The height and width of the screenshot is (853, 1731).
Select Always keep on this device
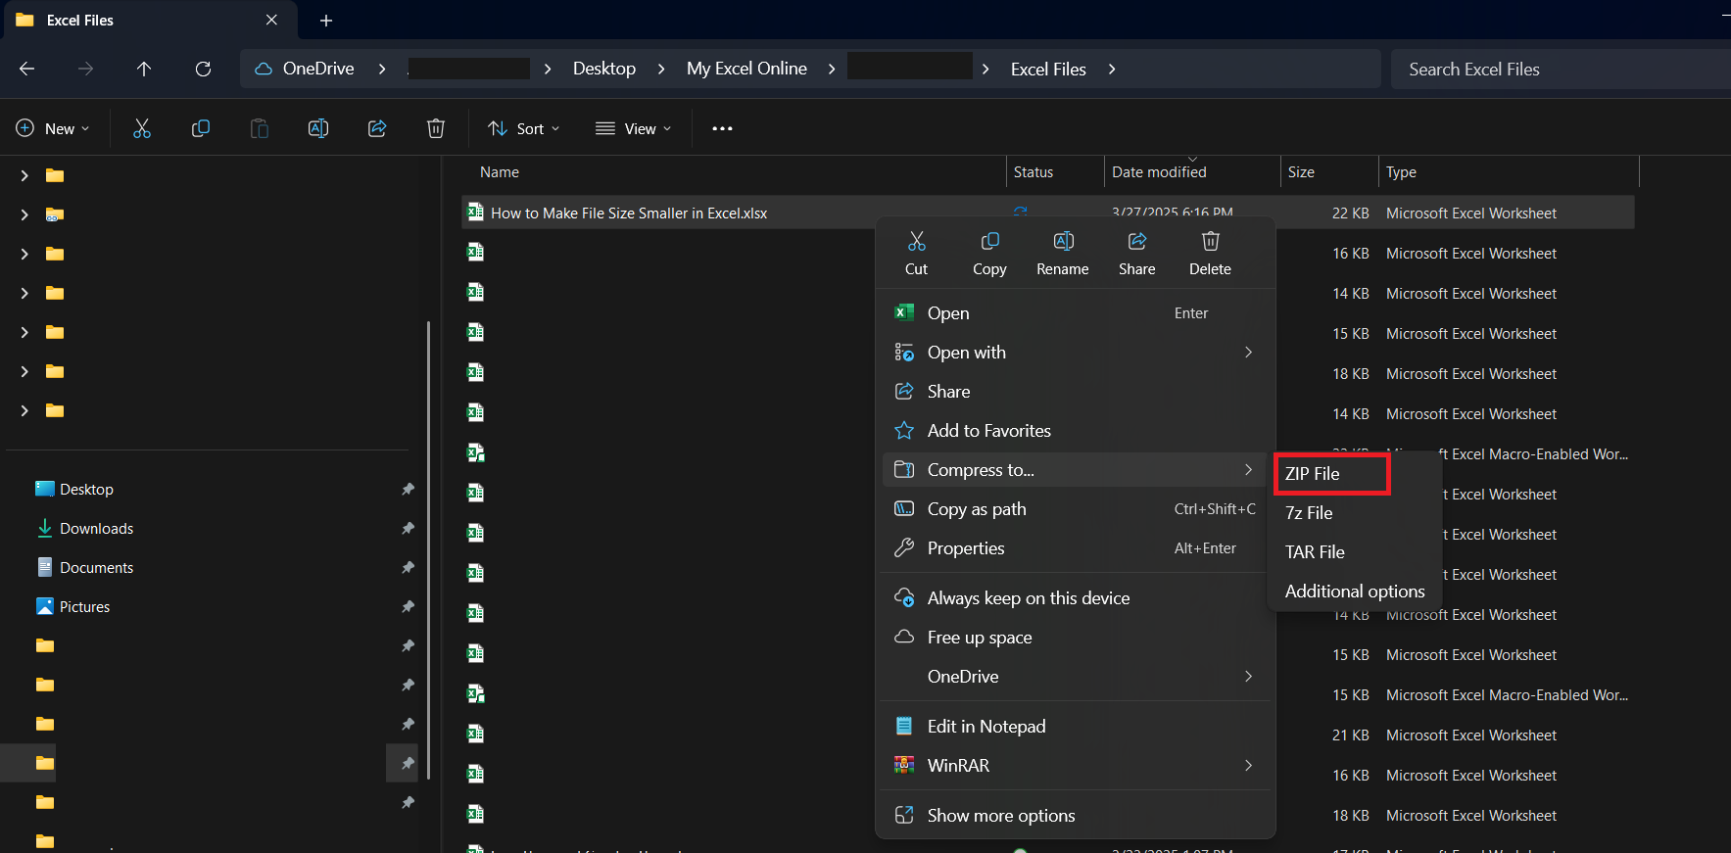coord(1076,597)
